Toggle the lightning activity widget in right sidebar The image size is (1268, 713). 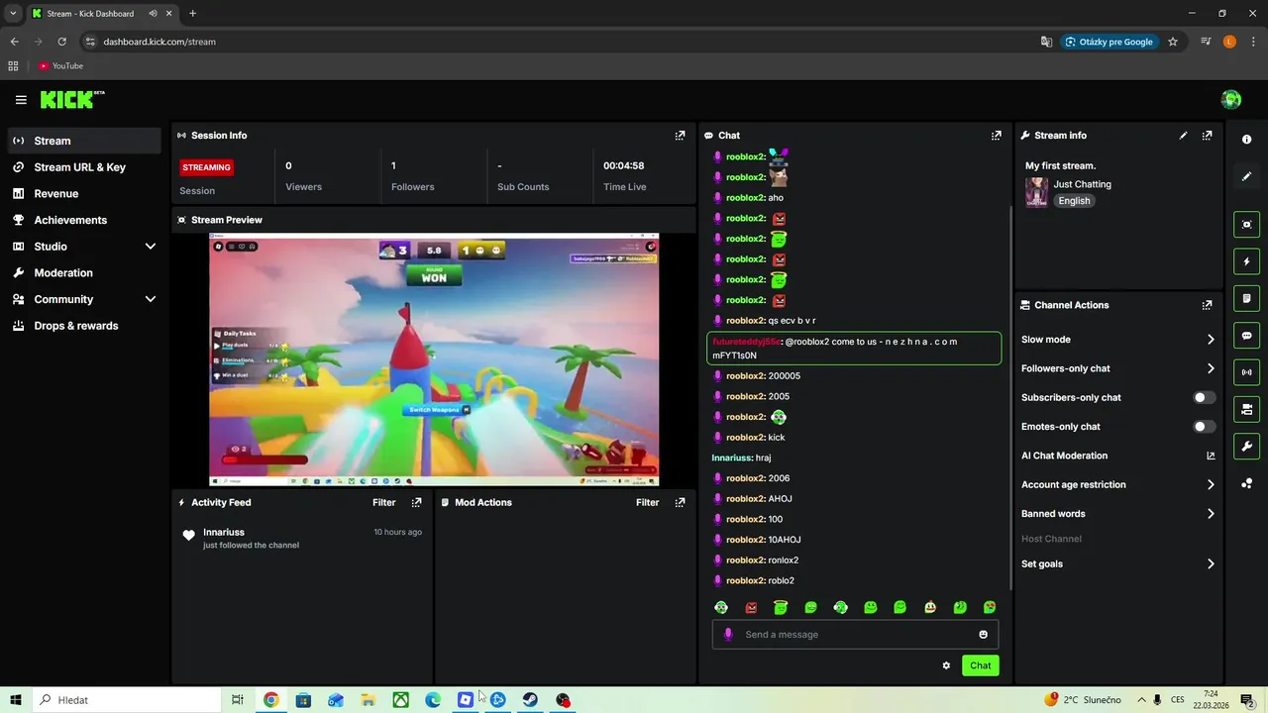pos(1246,261)
